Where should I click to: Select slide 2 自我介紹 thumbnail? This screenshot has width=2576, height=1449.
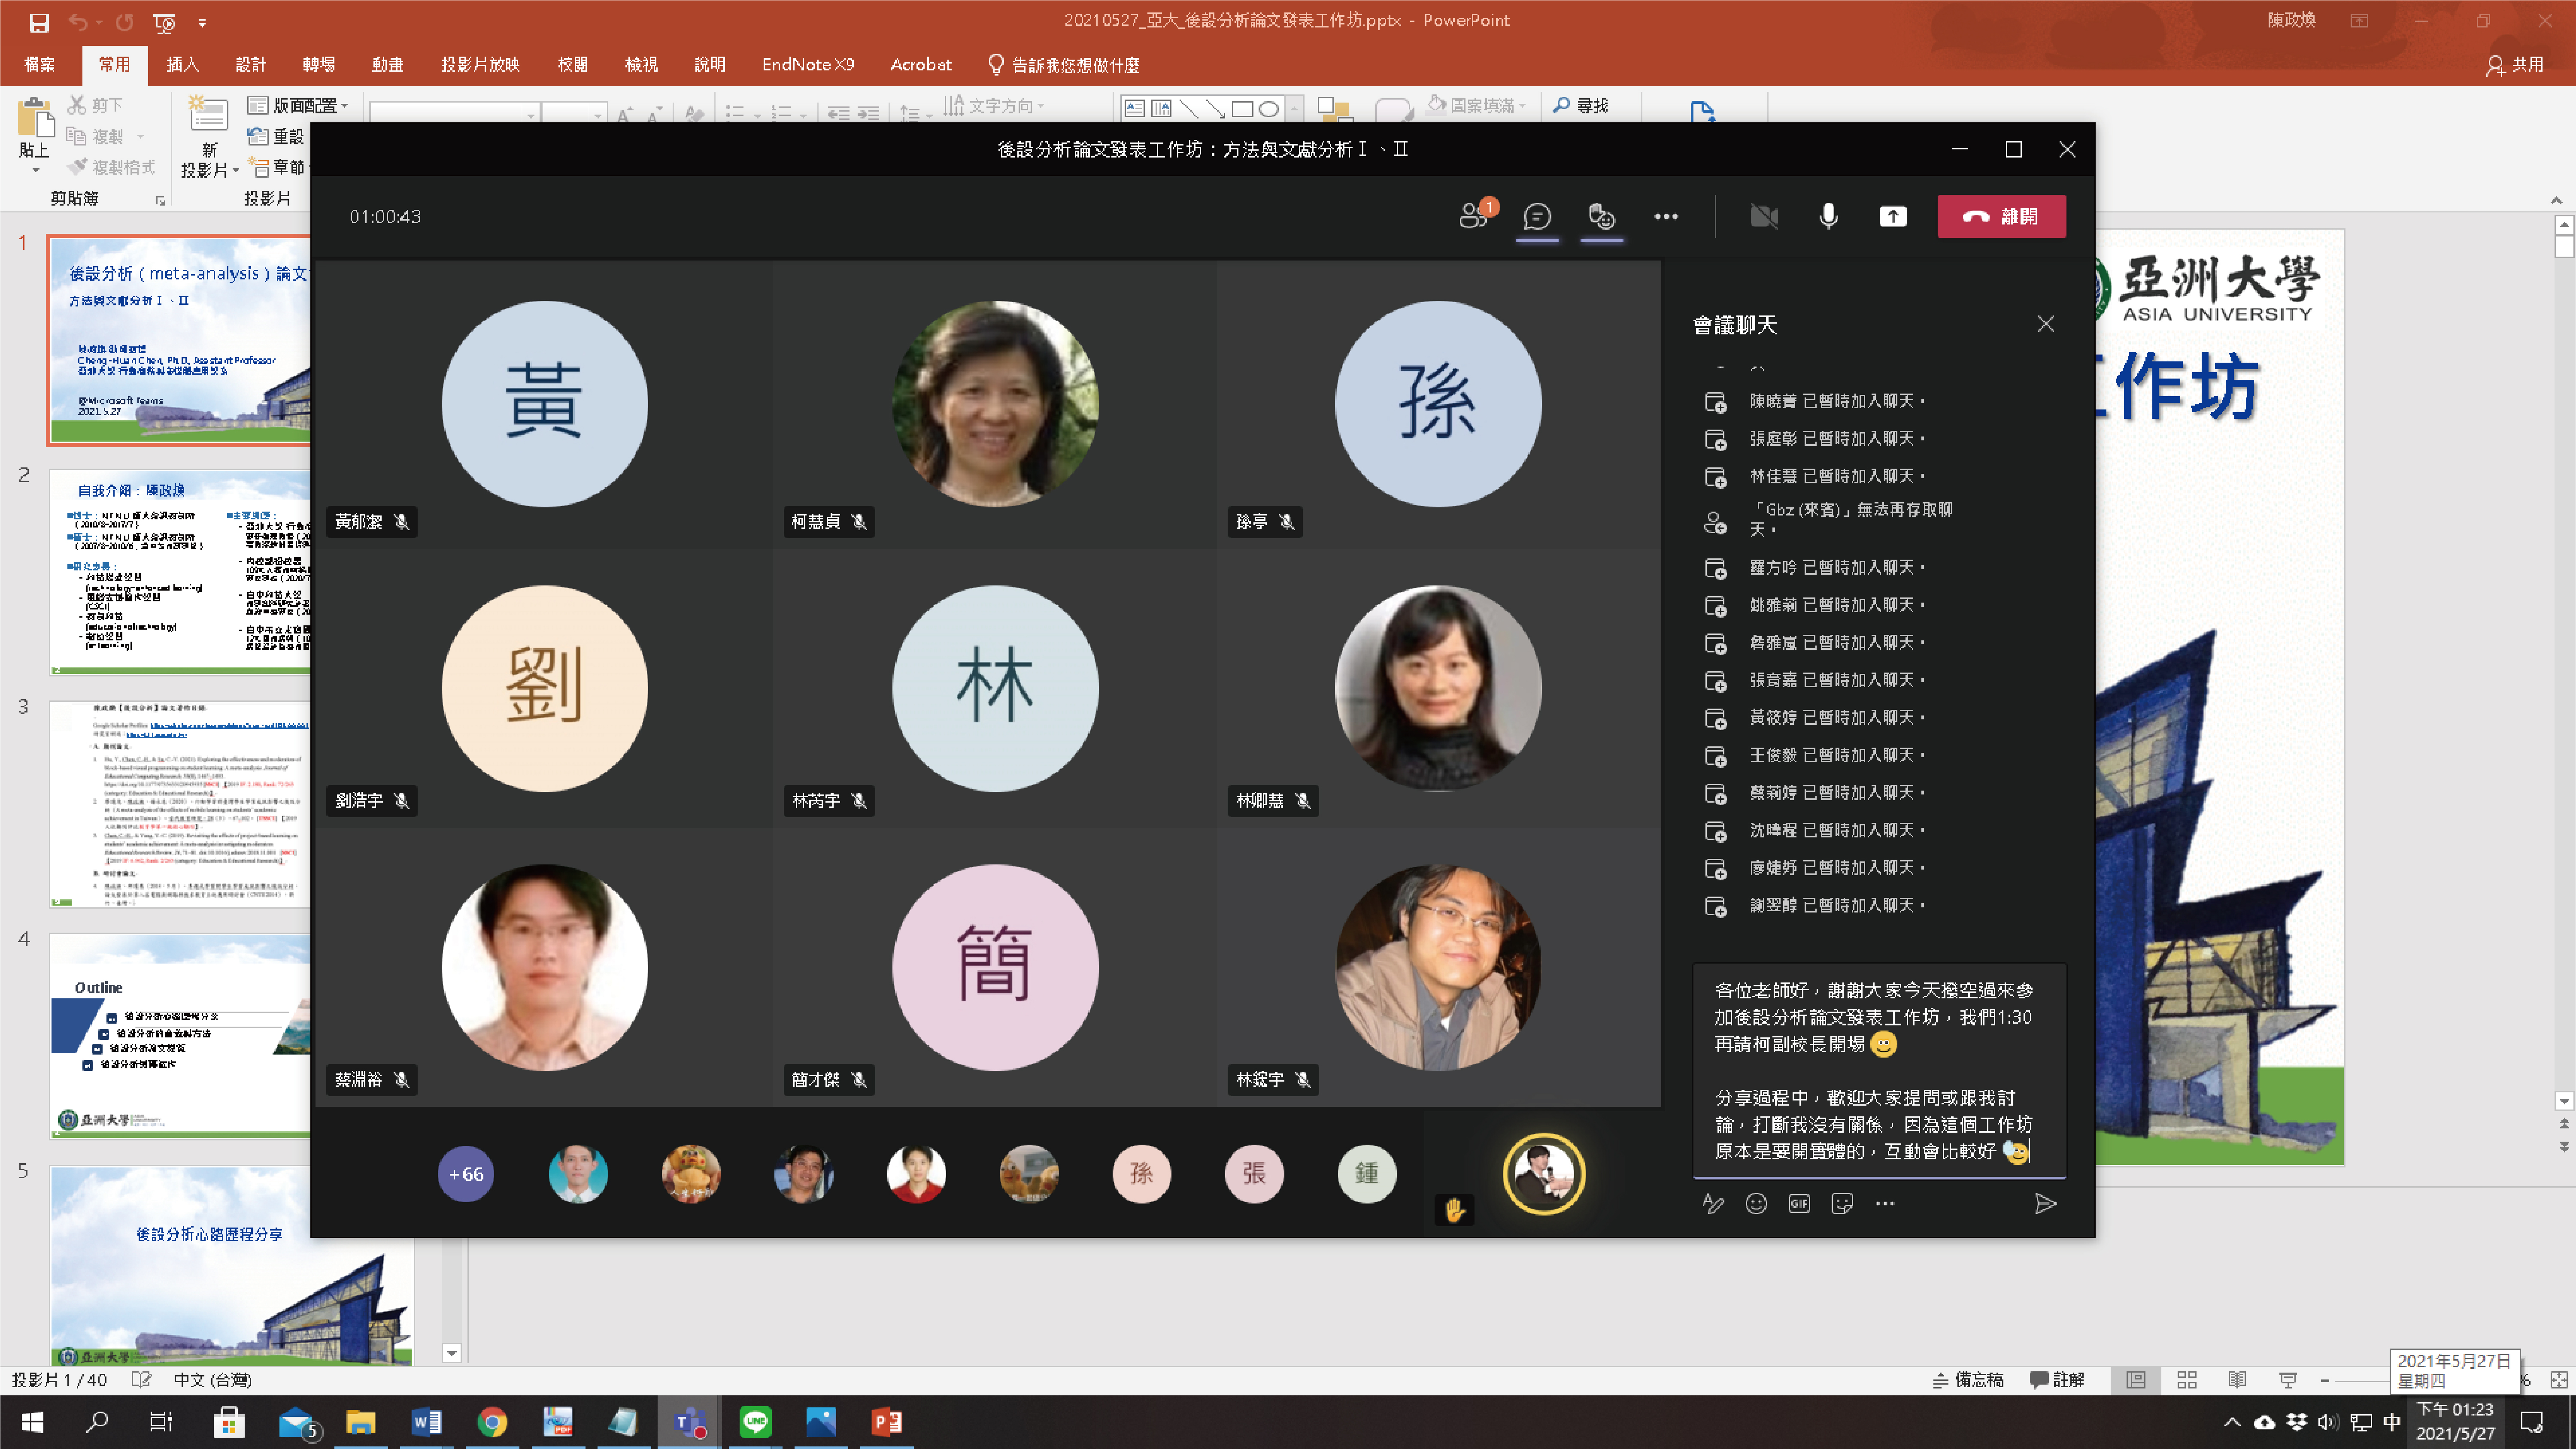(x=180, y=572)
